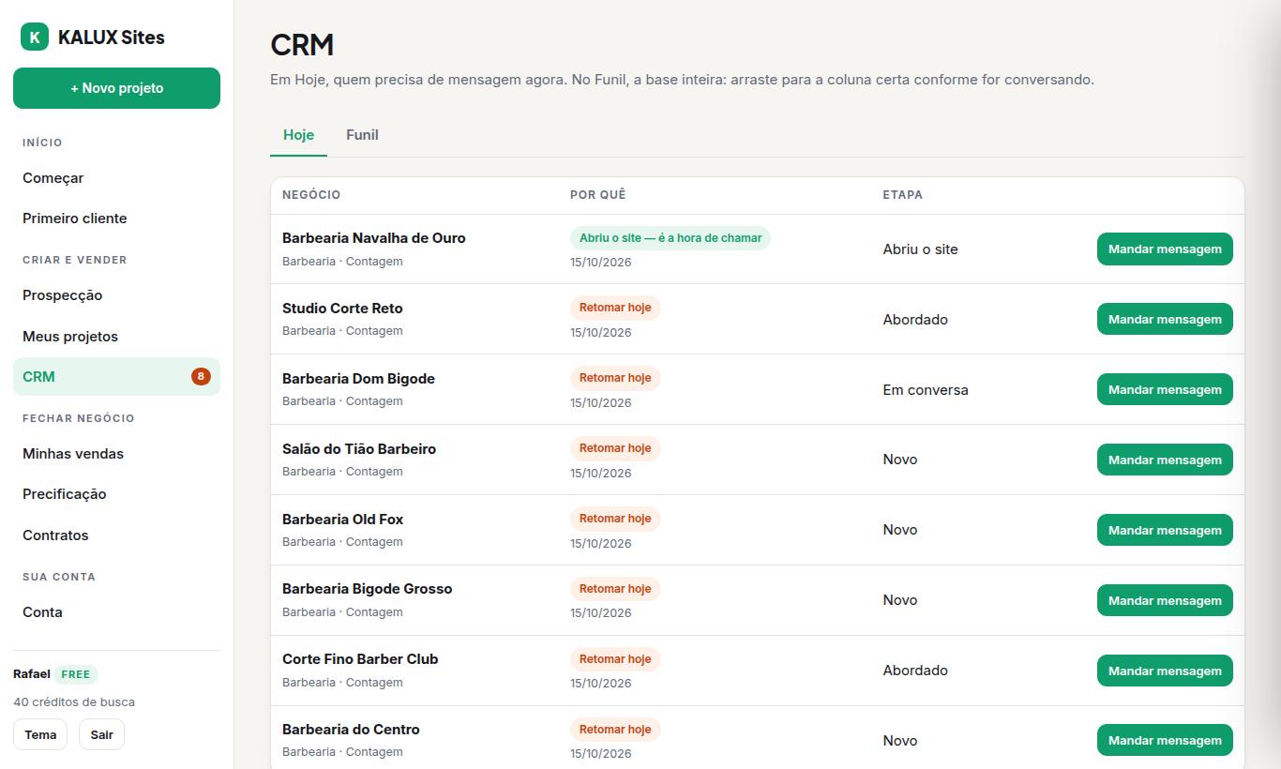Send message to Corte Fino Barber Club
Image resolution: width=1281 pixels, height=769 pixels.
1165,671
